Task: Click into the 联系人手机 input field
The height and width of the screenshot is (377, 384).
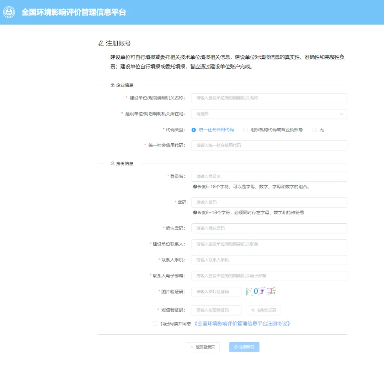Action: [269, 260]
